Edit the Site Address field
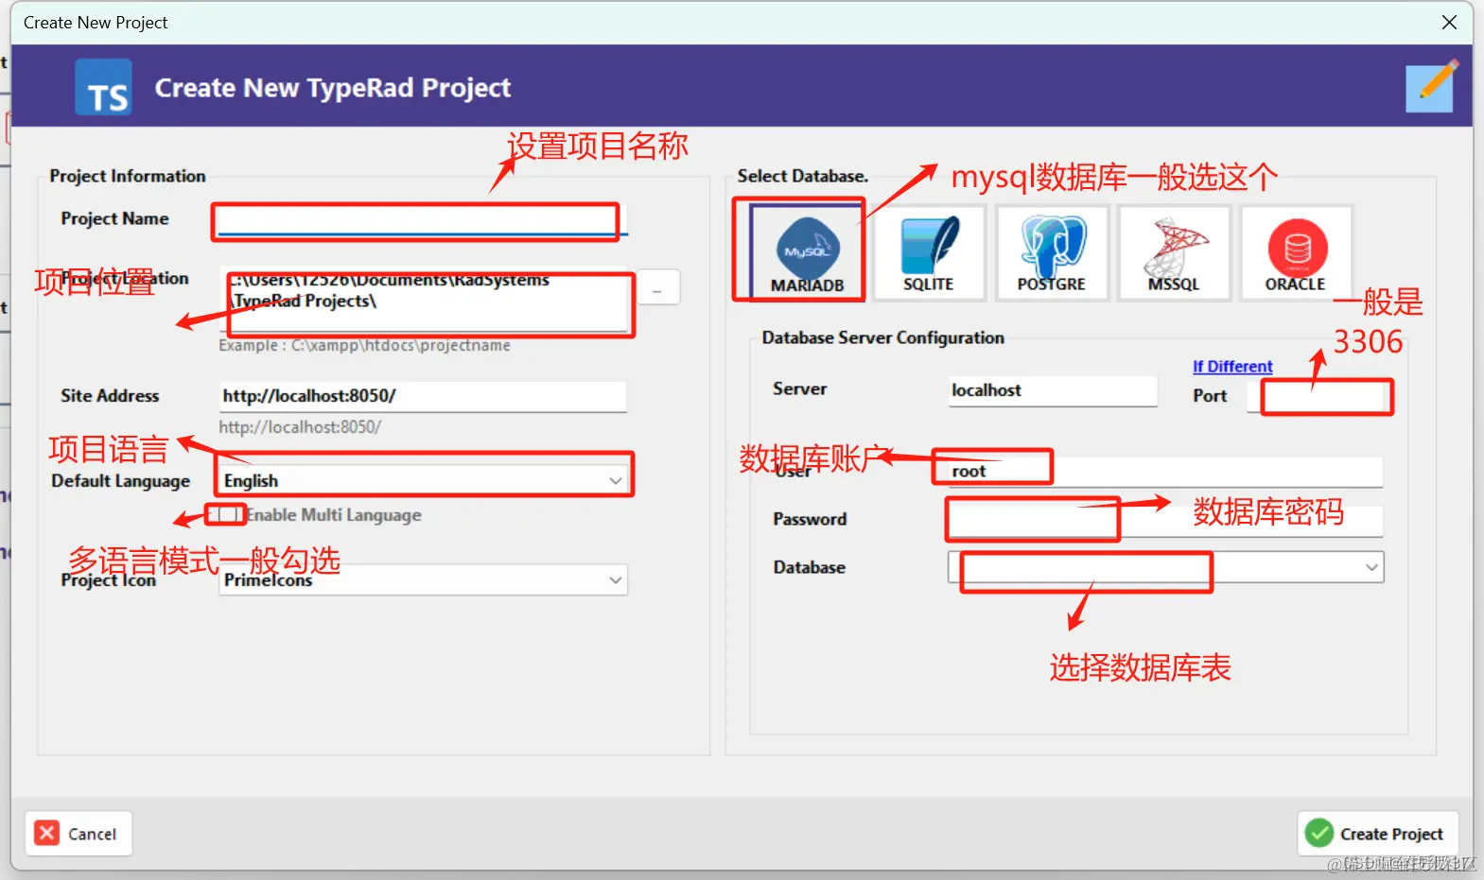 [x=423, y=396]
